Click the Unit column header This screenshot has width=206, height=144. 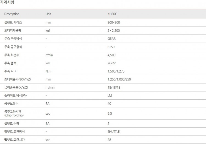tap(48, 14)
